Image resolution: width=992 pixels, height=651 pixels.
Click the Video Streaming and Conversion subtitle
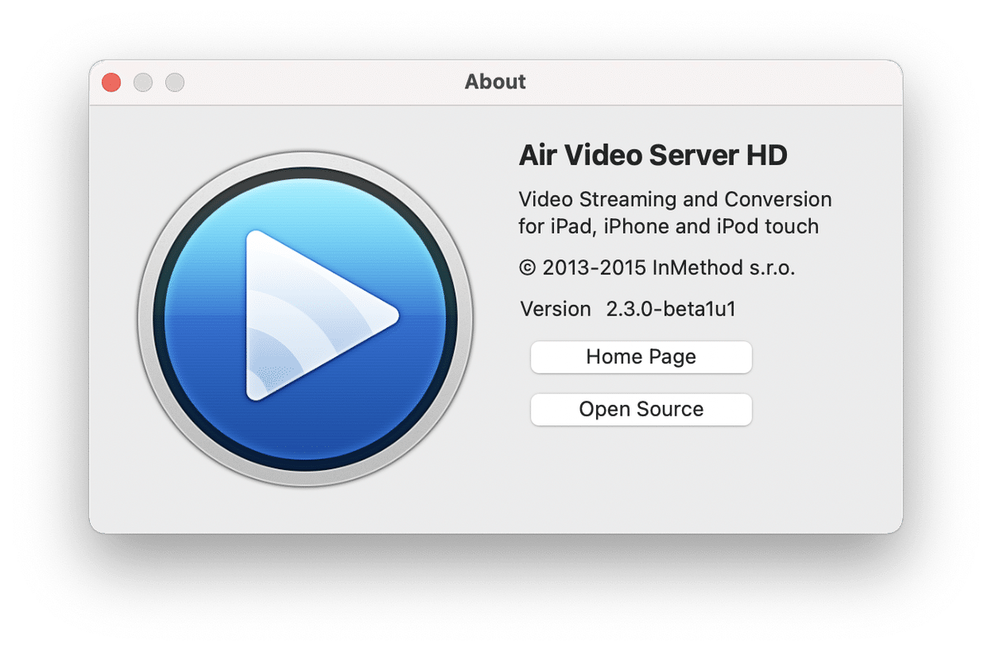tap(675, 199)
